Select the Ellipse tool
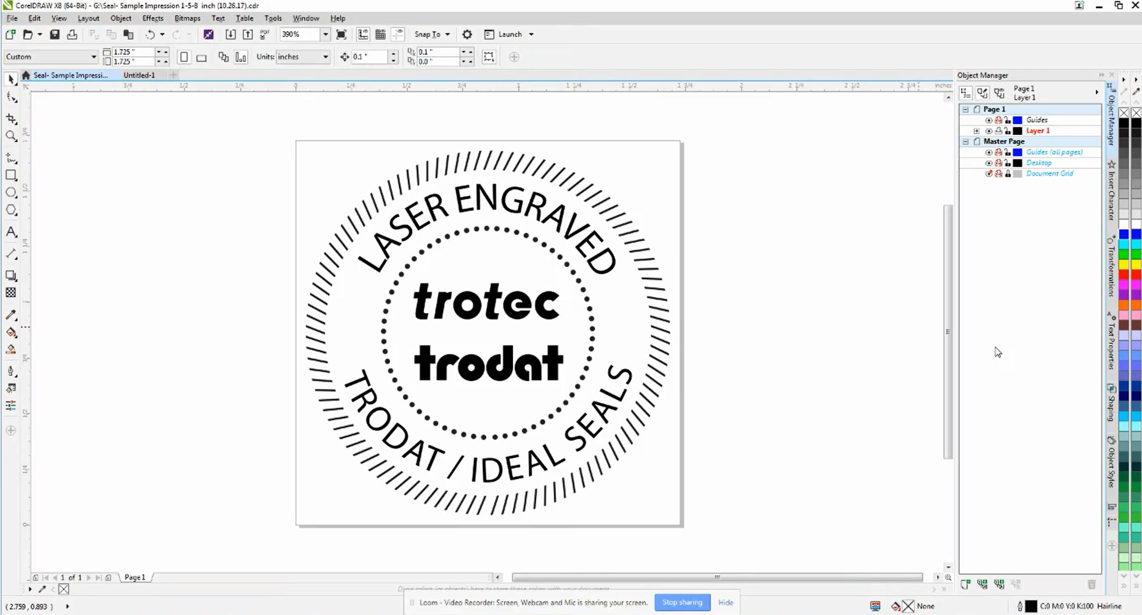The width and height of the screenshot is (1142, 615). [11, 192]
